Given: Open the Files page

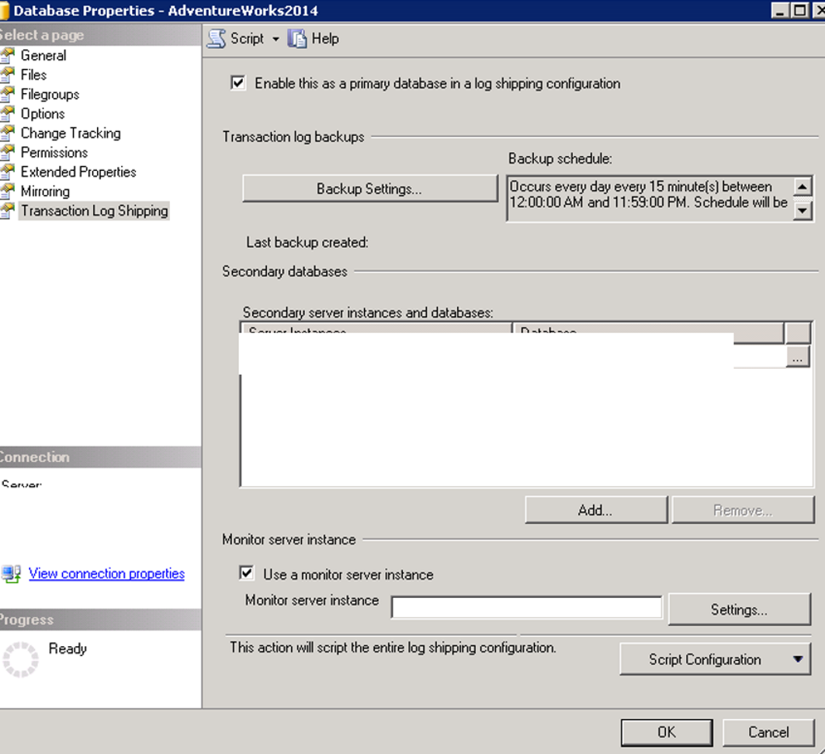Looking at the screenshot, I should coord(33,75).
